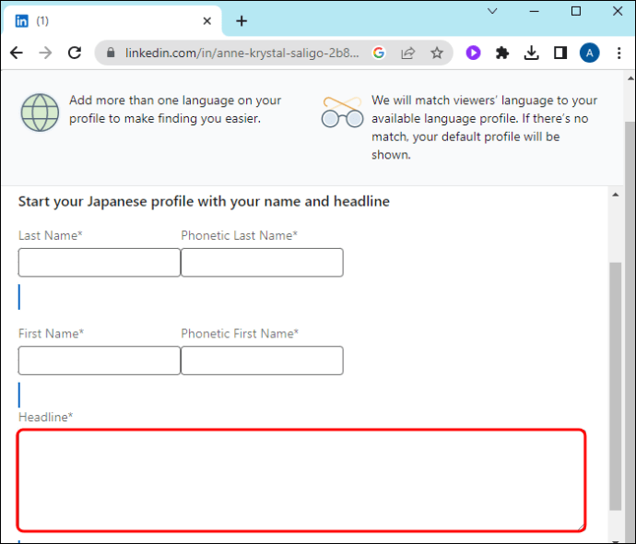This screenshot has height=544, width=636.
Task: Open the tab search chevron
Action: [492, 11]
